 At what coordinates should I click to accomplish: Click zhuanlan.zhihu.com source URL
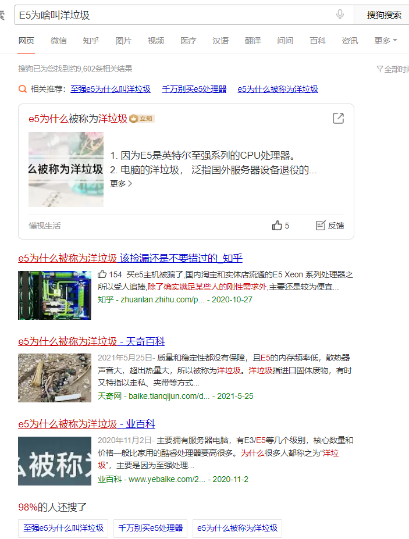[162, 299]
